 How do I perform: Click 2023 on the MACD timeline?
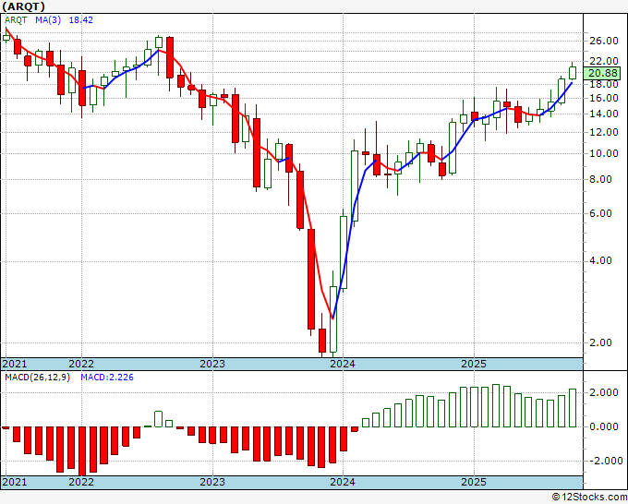coord(212,482)
